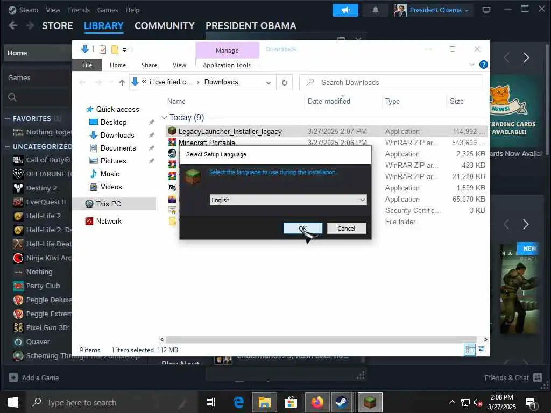Sort files by Name column

176,101
